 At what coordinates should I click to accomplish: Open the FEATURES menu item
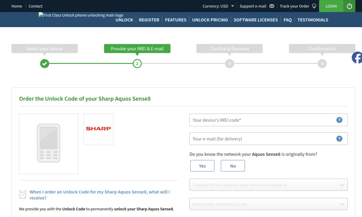pos(176,20)
